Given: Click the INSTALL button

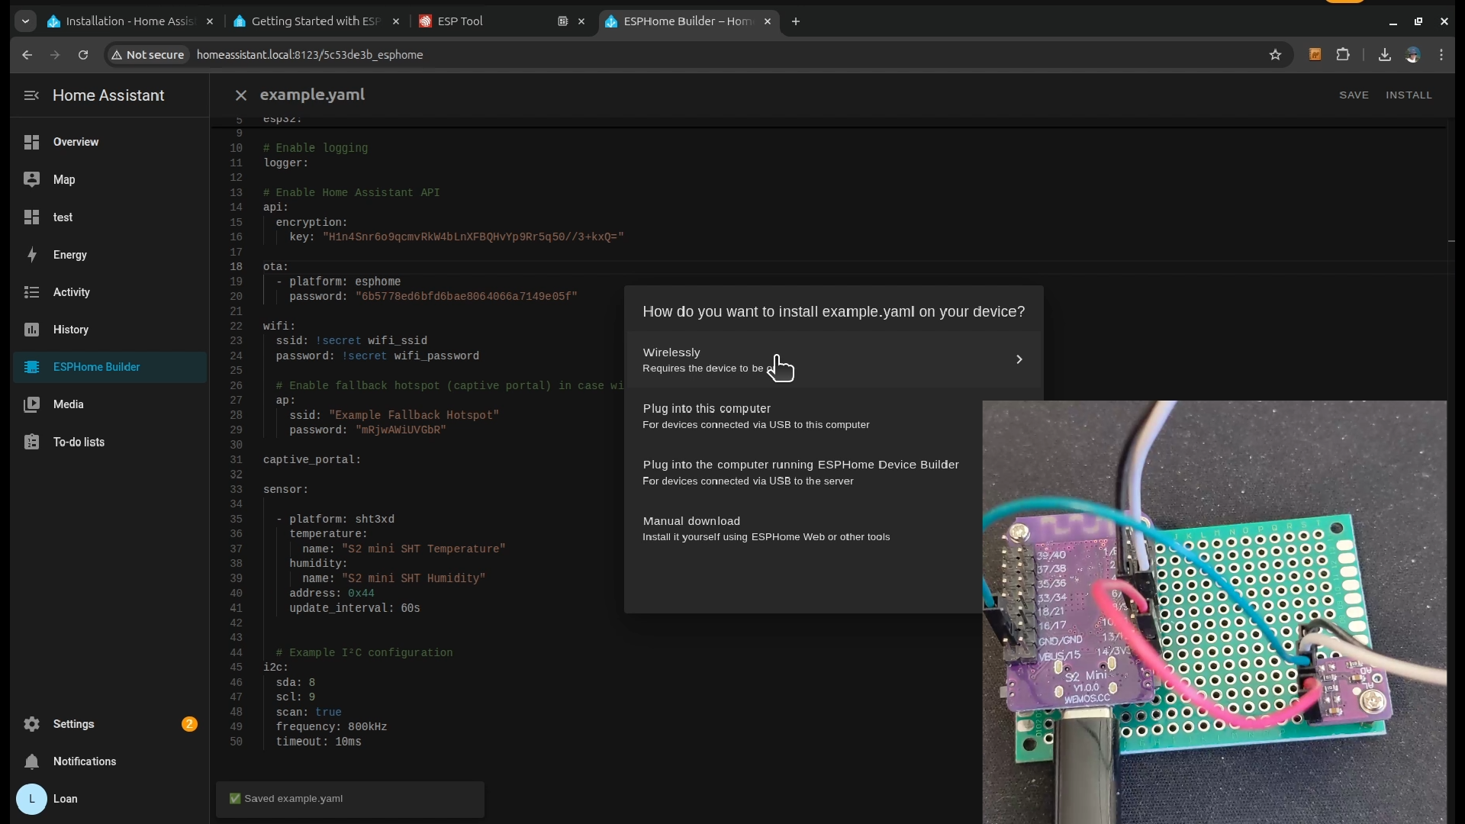Looking at the screenshot, I should [1409, 95].
